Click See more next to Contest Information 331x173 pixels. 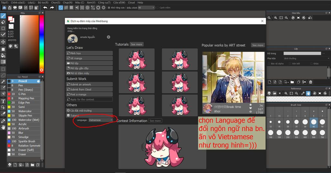point(155,121)
